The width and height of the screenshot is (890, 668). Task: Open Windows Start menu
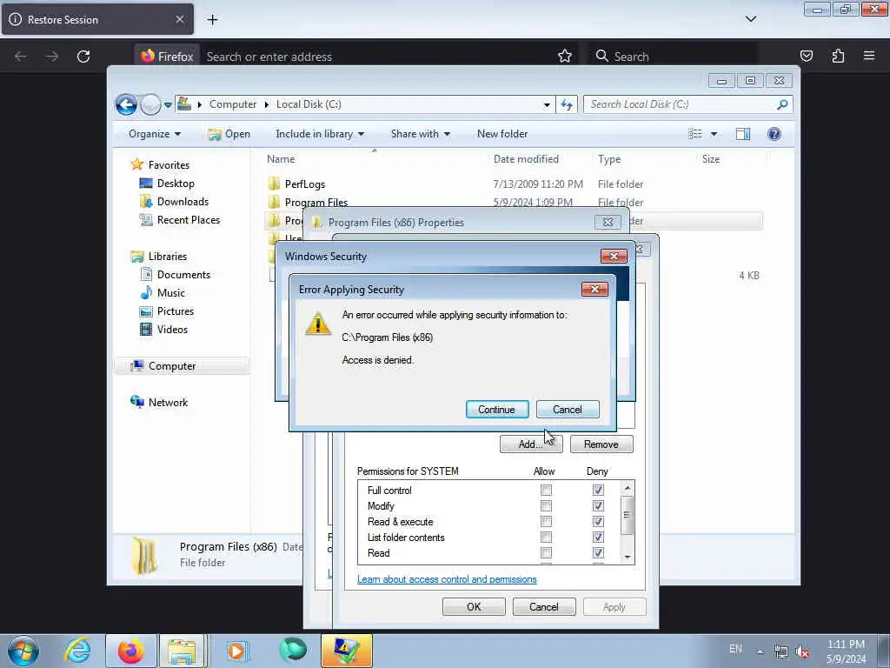click(x=23, y=651)
